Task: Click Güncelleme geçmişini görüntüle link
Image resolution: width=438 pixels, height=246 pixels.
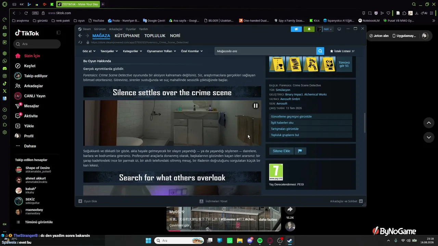Action: tap(311, 117)
